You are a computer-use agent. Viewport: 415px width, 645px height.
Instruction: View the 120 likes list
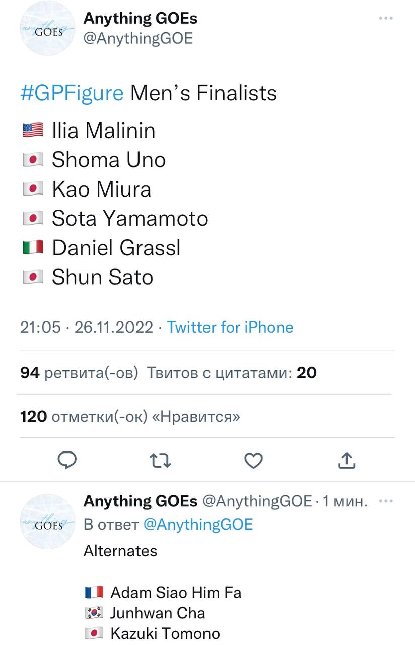(130, 417)
